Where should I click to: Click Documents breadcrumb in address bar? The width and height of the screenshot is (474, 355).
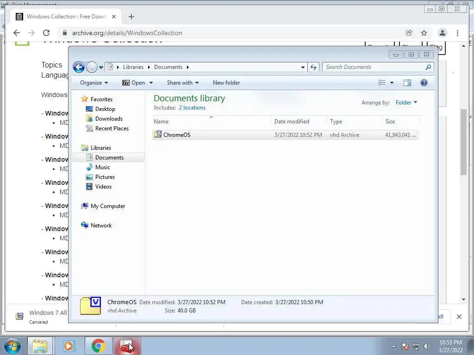click(168, 67)
